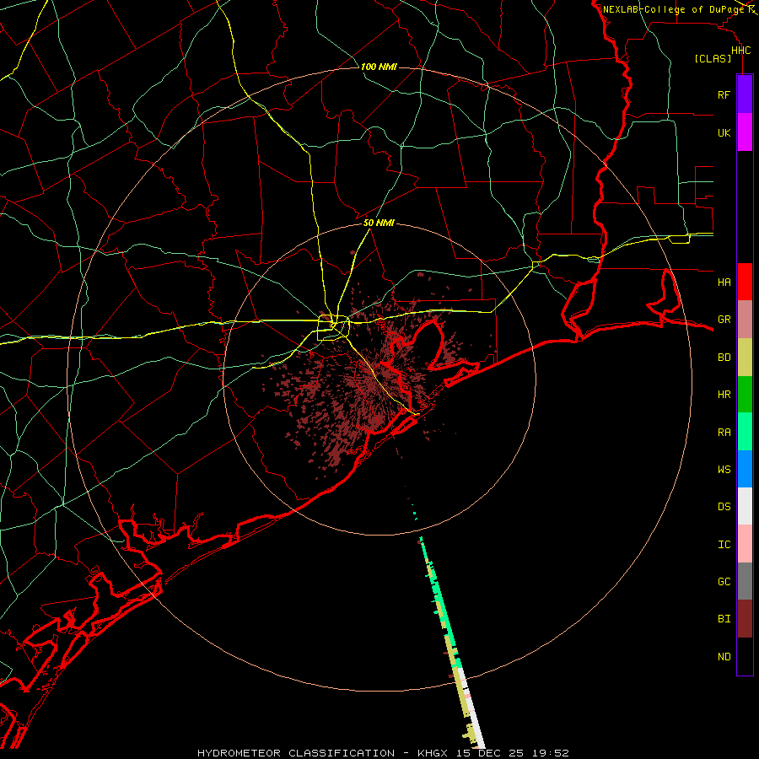The width and height of the screenshot is (759, 759).
Task: Click the ND black legend swatch
Action: 745,656
